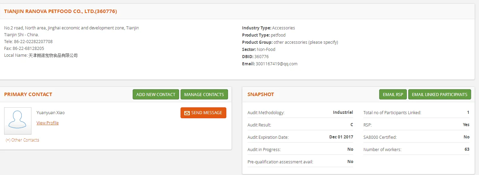This screenshot has height=175, width=479.
Task: Click the Snapshot panel heading
Action: pyautogui.click(x=261, y=94)
